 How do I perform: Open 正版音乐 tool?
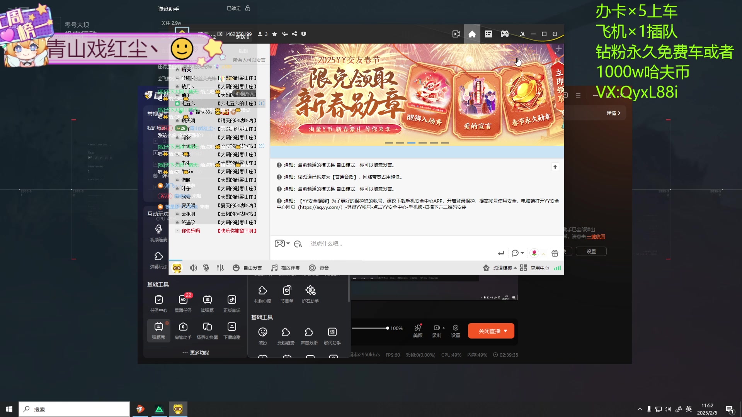(231, 303)
